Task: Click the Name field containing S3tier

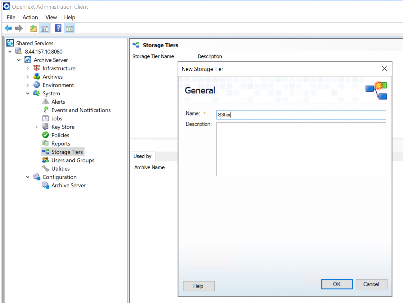Action: (301, 115)
